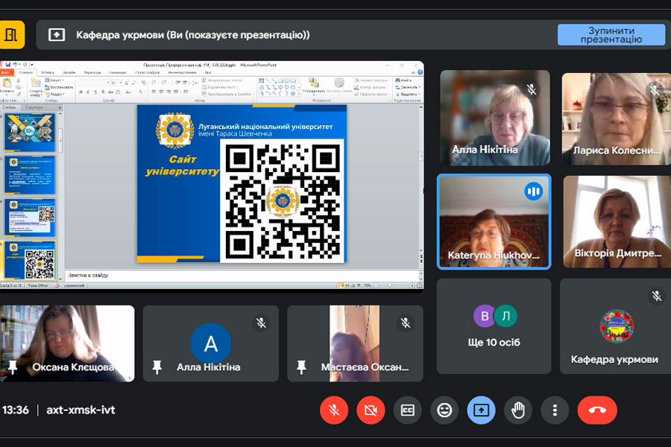Image resolution: width=671 pixels, height=447 pixels.
Task: Toggle closed captions
Action: coord(407,410)
